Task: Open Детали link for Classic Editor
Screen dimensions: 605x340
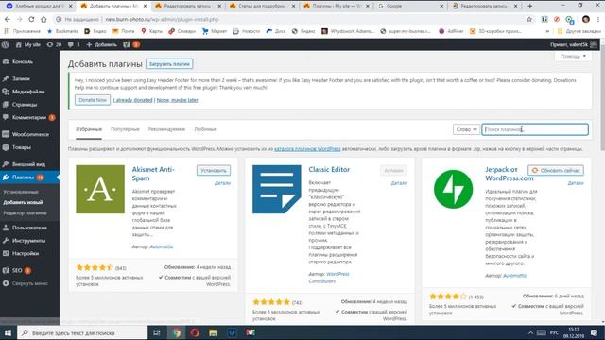Action: pos(399,183)
